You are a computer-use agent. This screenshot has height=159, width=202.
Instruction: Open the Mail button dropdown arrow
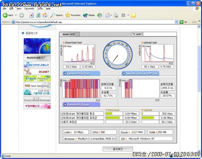tap(111, 15)
